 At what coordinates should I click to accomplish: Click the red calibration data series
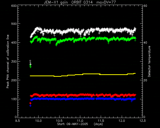pos(83,95)
